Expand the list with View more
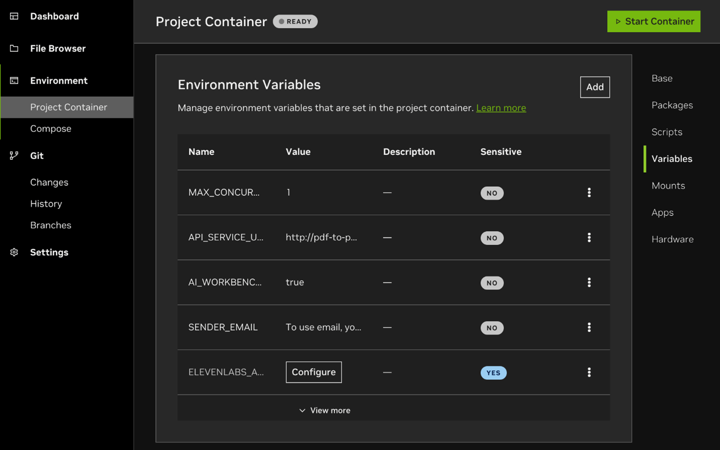Screen dimensions: 720x450 tap(325, 410)
